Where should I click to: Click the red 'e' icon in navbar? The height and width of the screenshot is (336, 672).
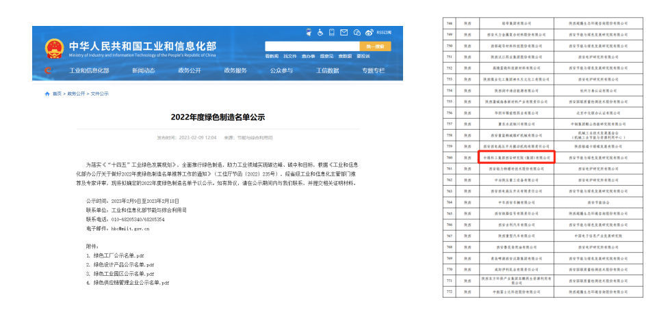point(48,70)
